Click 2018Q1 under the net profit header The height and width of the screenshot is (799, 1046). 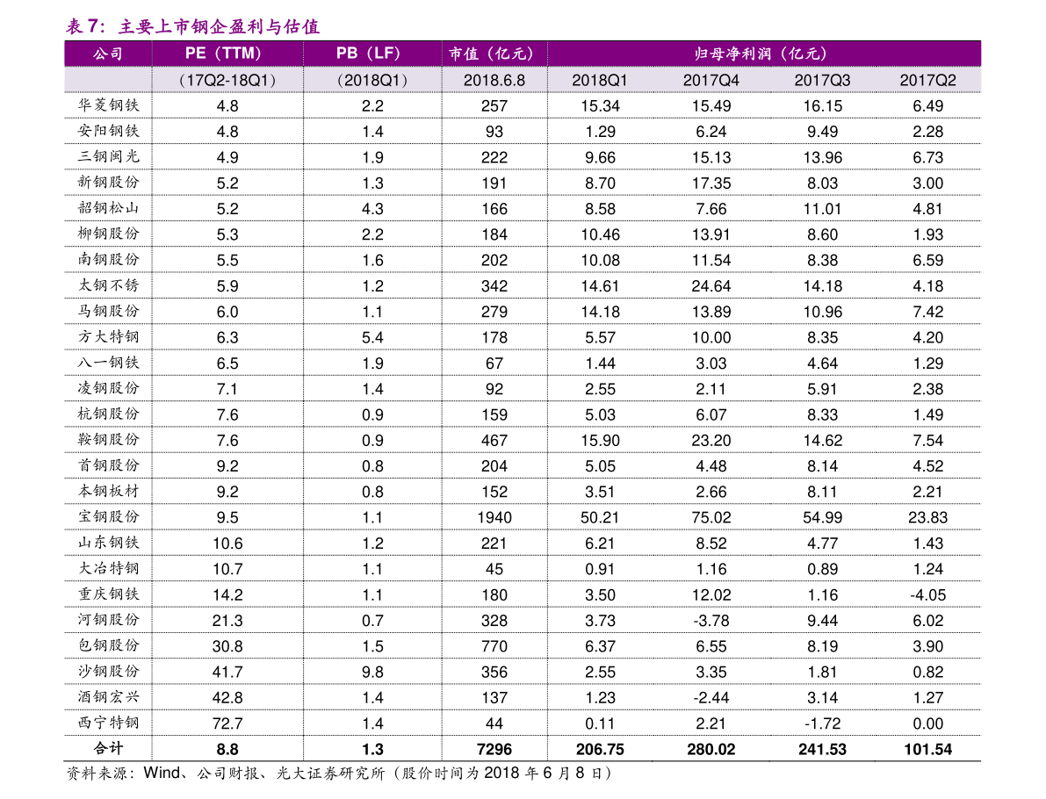click(600, 80)
